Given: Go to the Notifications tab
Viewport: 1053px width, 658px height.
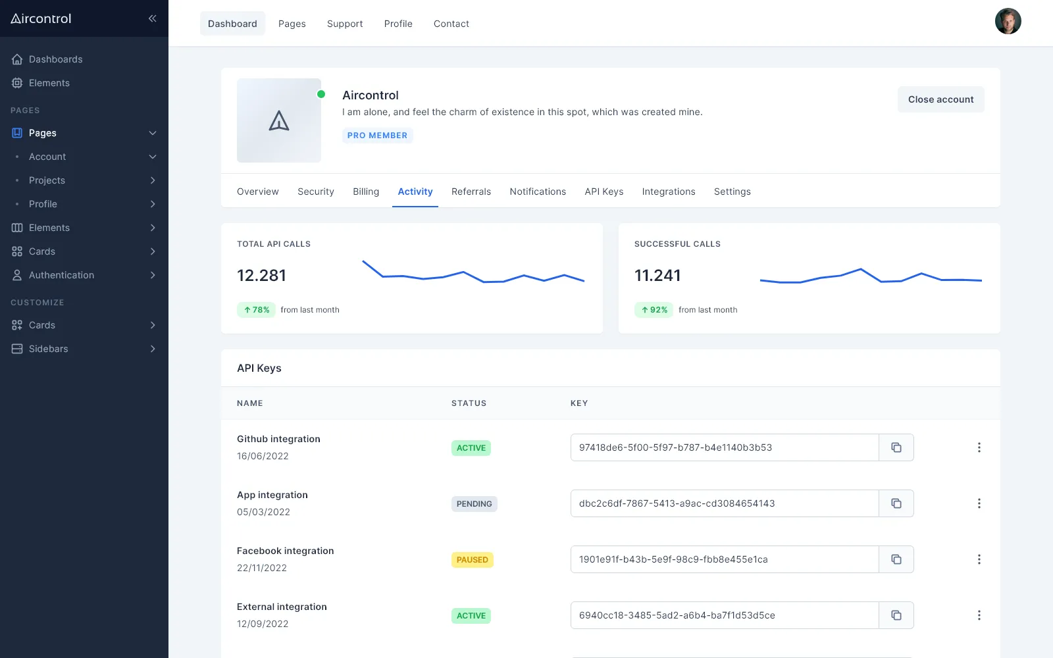Looking at the screenshot, I should pyautogui.click(x=538, y=191).
